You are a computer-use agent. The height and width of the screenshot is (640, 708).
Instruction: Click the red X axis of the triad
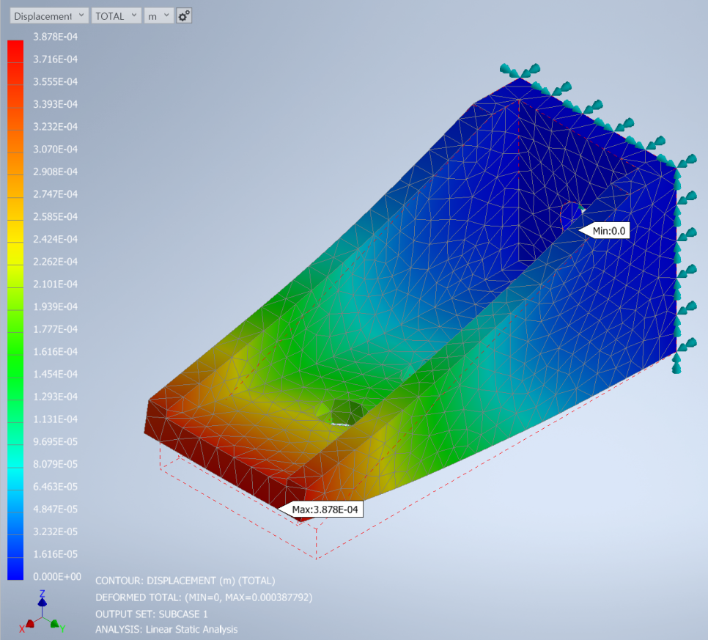31,624
